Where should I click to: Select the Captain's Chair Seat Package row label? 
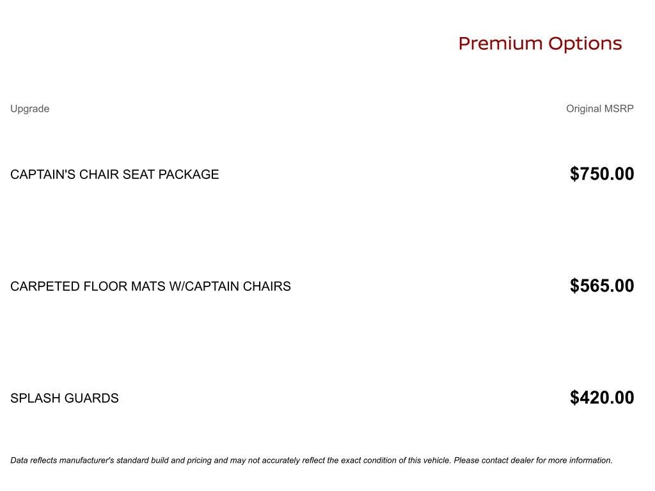(x=114, y=175)
